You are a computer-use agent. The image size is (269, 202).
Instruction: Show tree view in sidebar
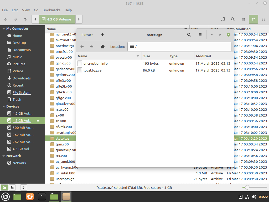12,188
